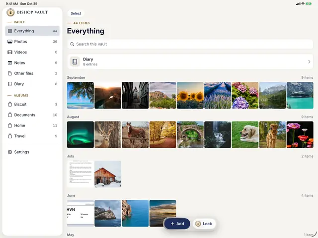Open the Videos category icon
The width and height of the screenshot is (318, 238).
pos(10,52)
